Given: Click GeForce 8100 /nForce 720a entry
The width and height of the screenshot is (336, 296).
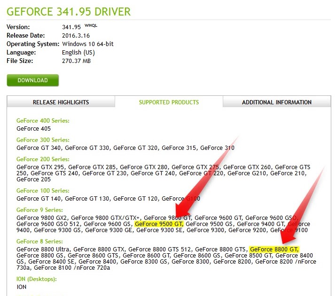Looking at the screenshot, I should coord(72,268).
